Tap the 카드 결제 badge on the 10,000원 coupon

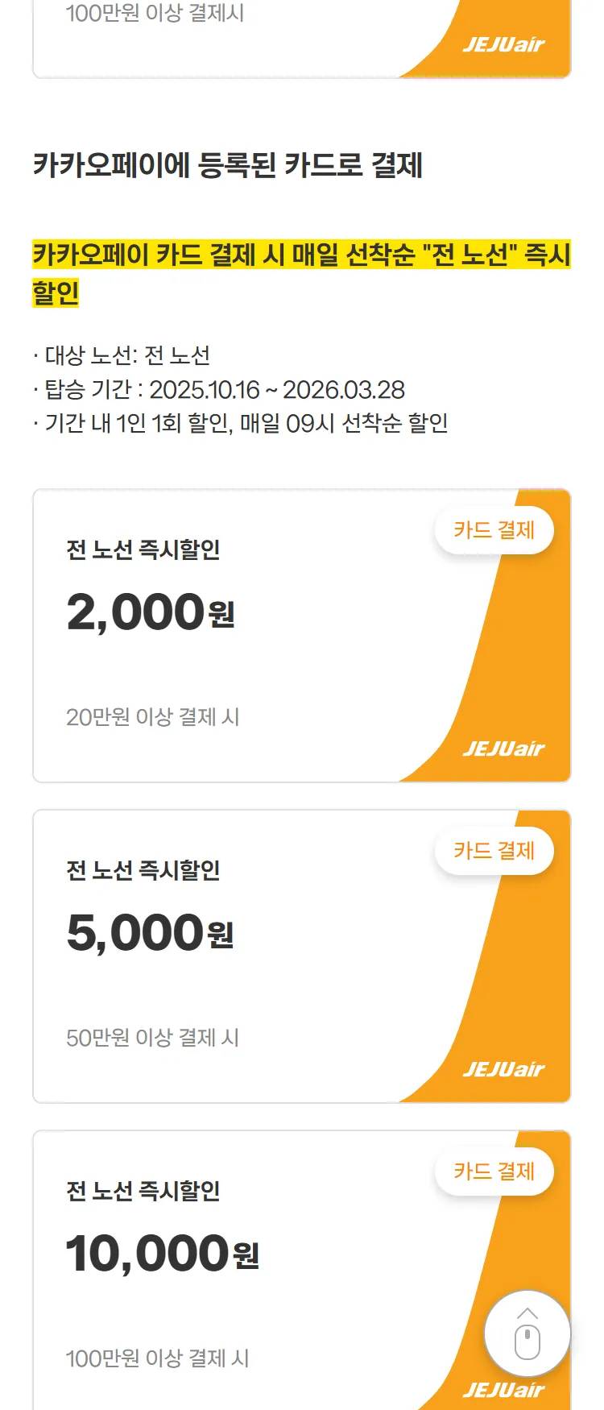coord(494,1172)
